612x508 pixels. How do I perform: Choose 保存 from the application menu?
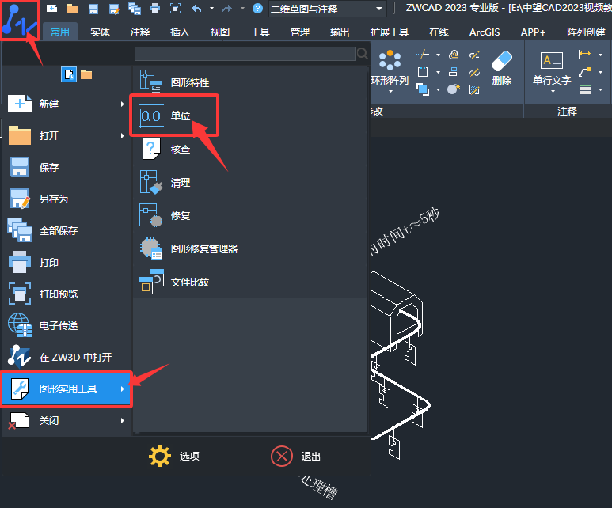coord(67,168)
